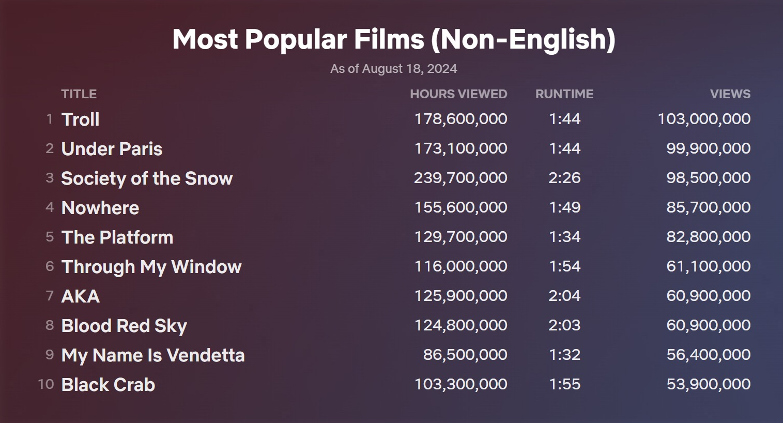This screenshot has width=783, height=423.
Task: Click Troll's 103,000,000 views value
Action: (x=704, y=119)
